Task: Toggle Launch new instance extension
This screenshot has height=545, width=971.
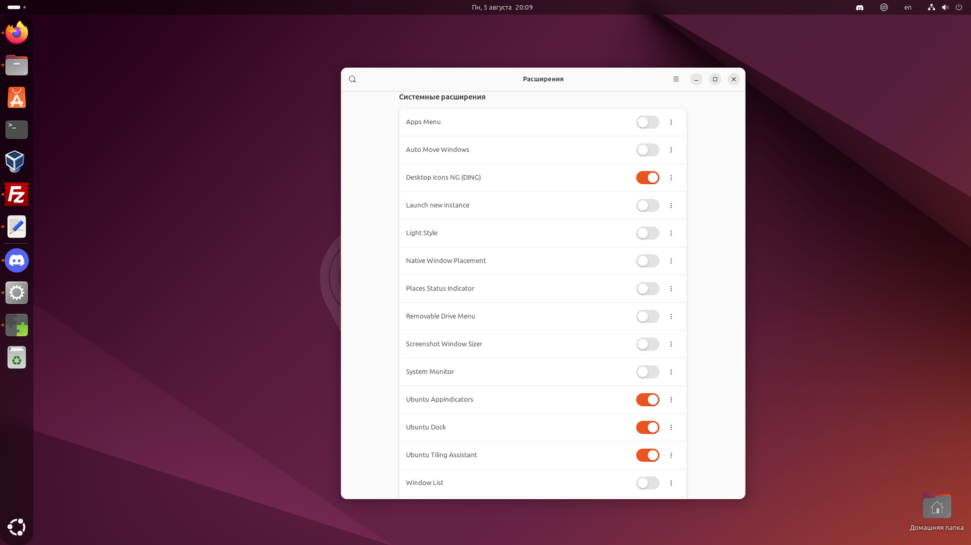Action: [x=647, y=206]
